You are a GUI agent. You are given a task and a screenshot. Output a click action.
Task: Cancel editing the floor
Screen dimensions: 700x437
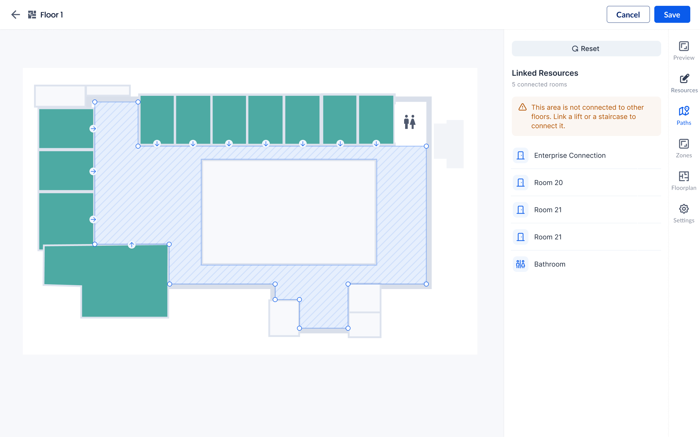pos(628,14)
